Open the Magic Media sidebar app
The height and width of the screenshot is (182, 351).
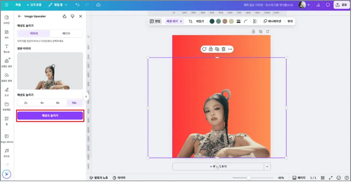tap(7, 138)
